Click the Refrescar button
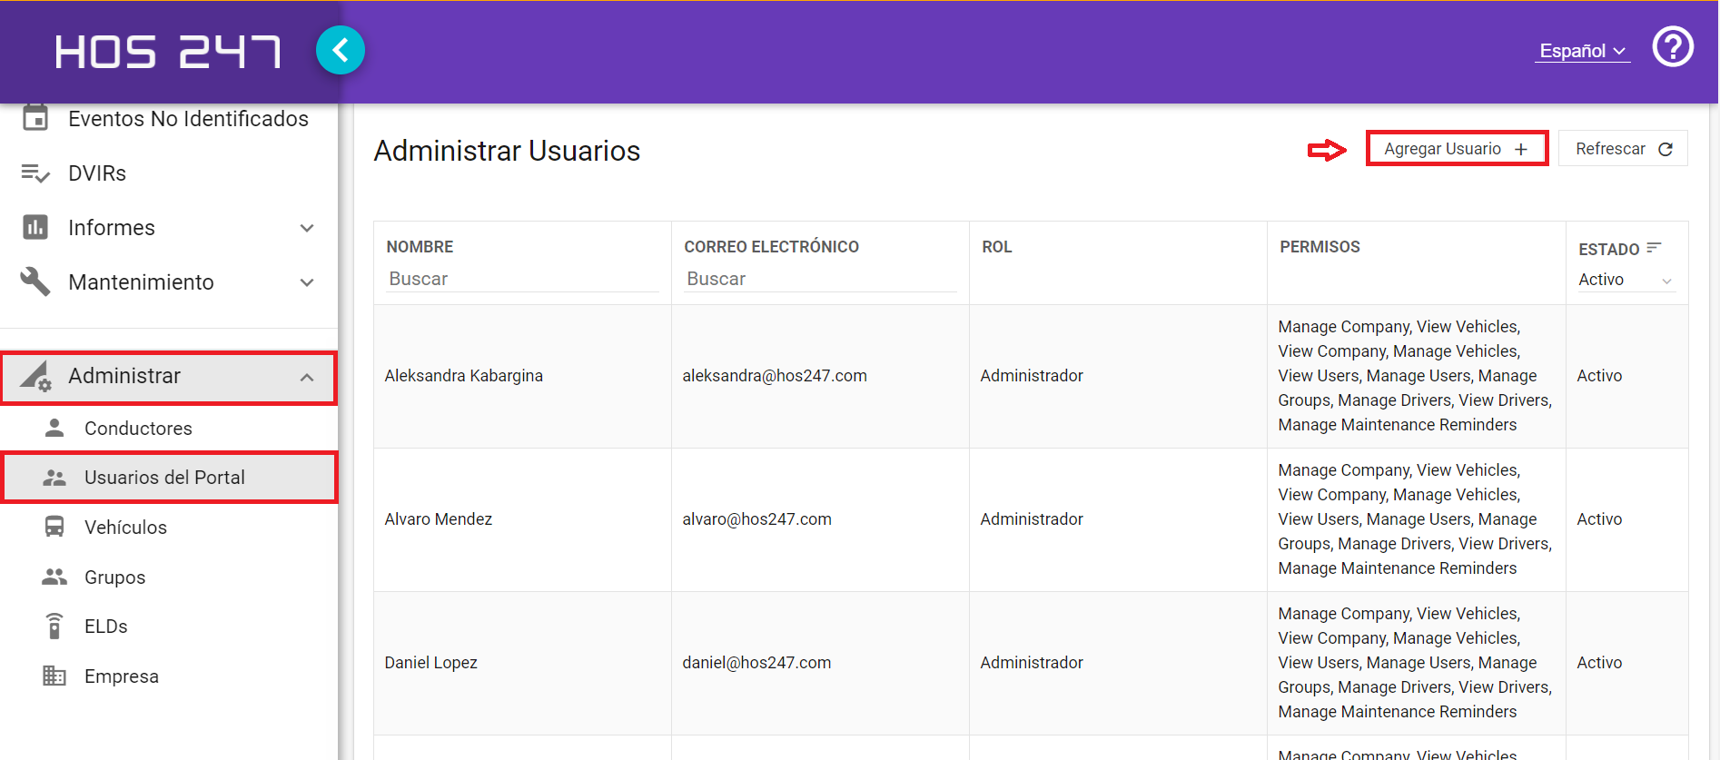Screen dimensions: 1720x760 [x=1623, y=148]
